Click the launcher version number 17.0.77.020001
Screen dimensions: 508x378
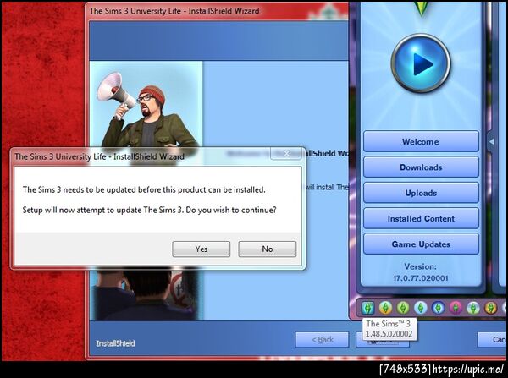click(x=421, y=278)
